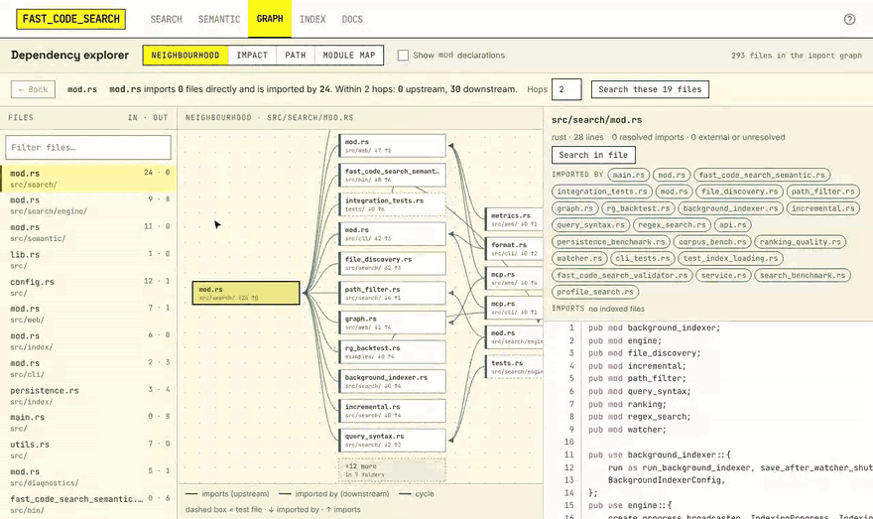
Task: Open regex_search.rs chip
Action: tap(672, 225)
